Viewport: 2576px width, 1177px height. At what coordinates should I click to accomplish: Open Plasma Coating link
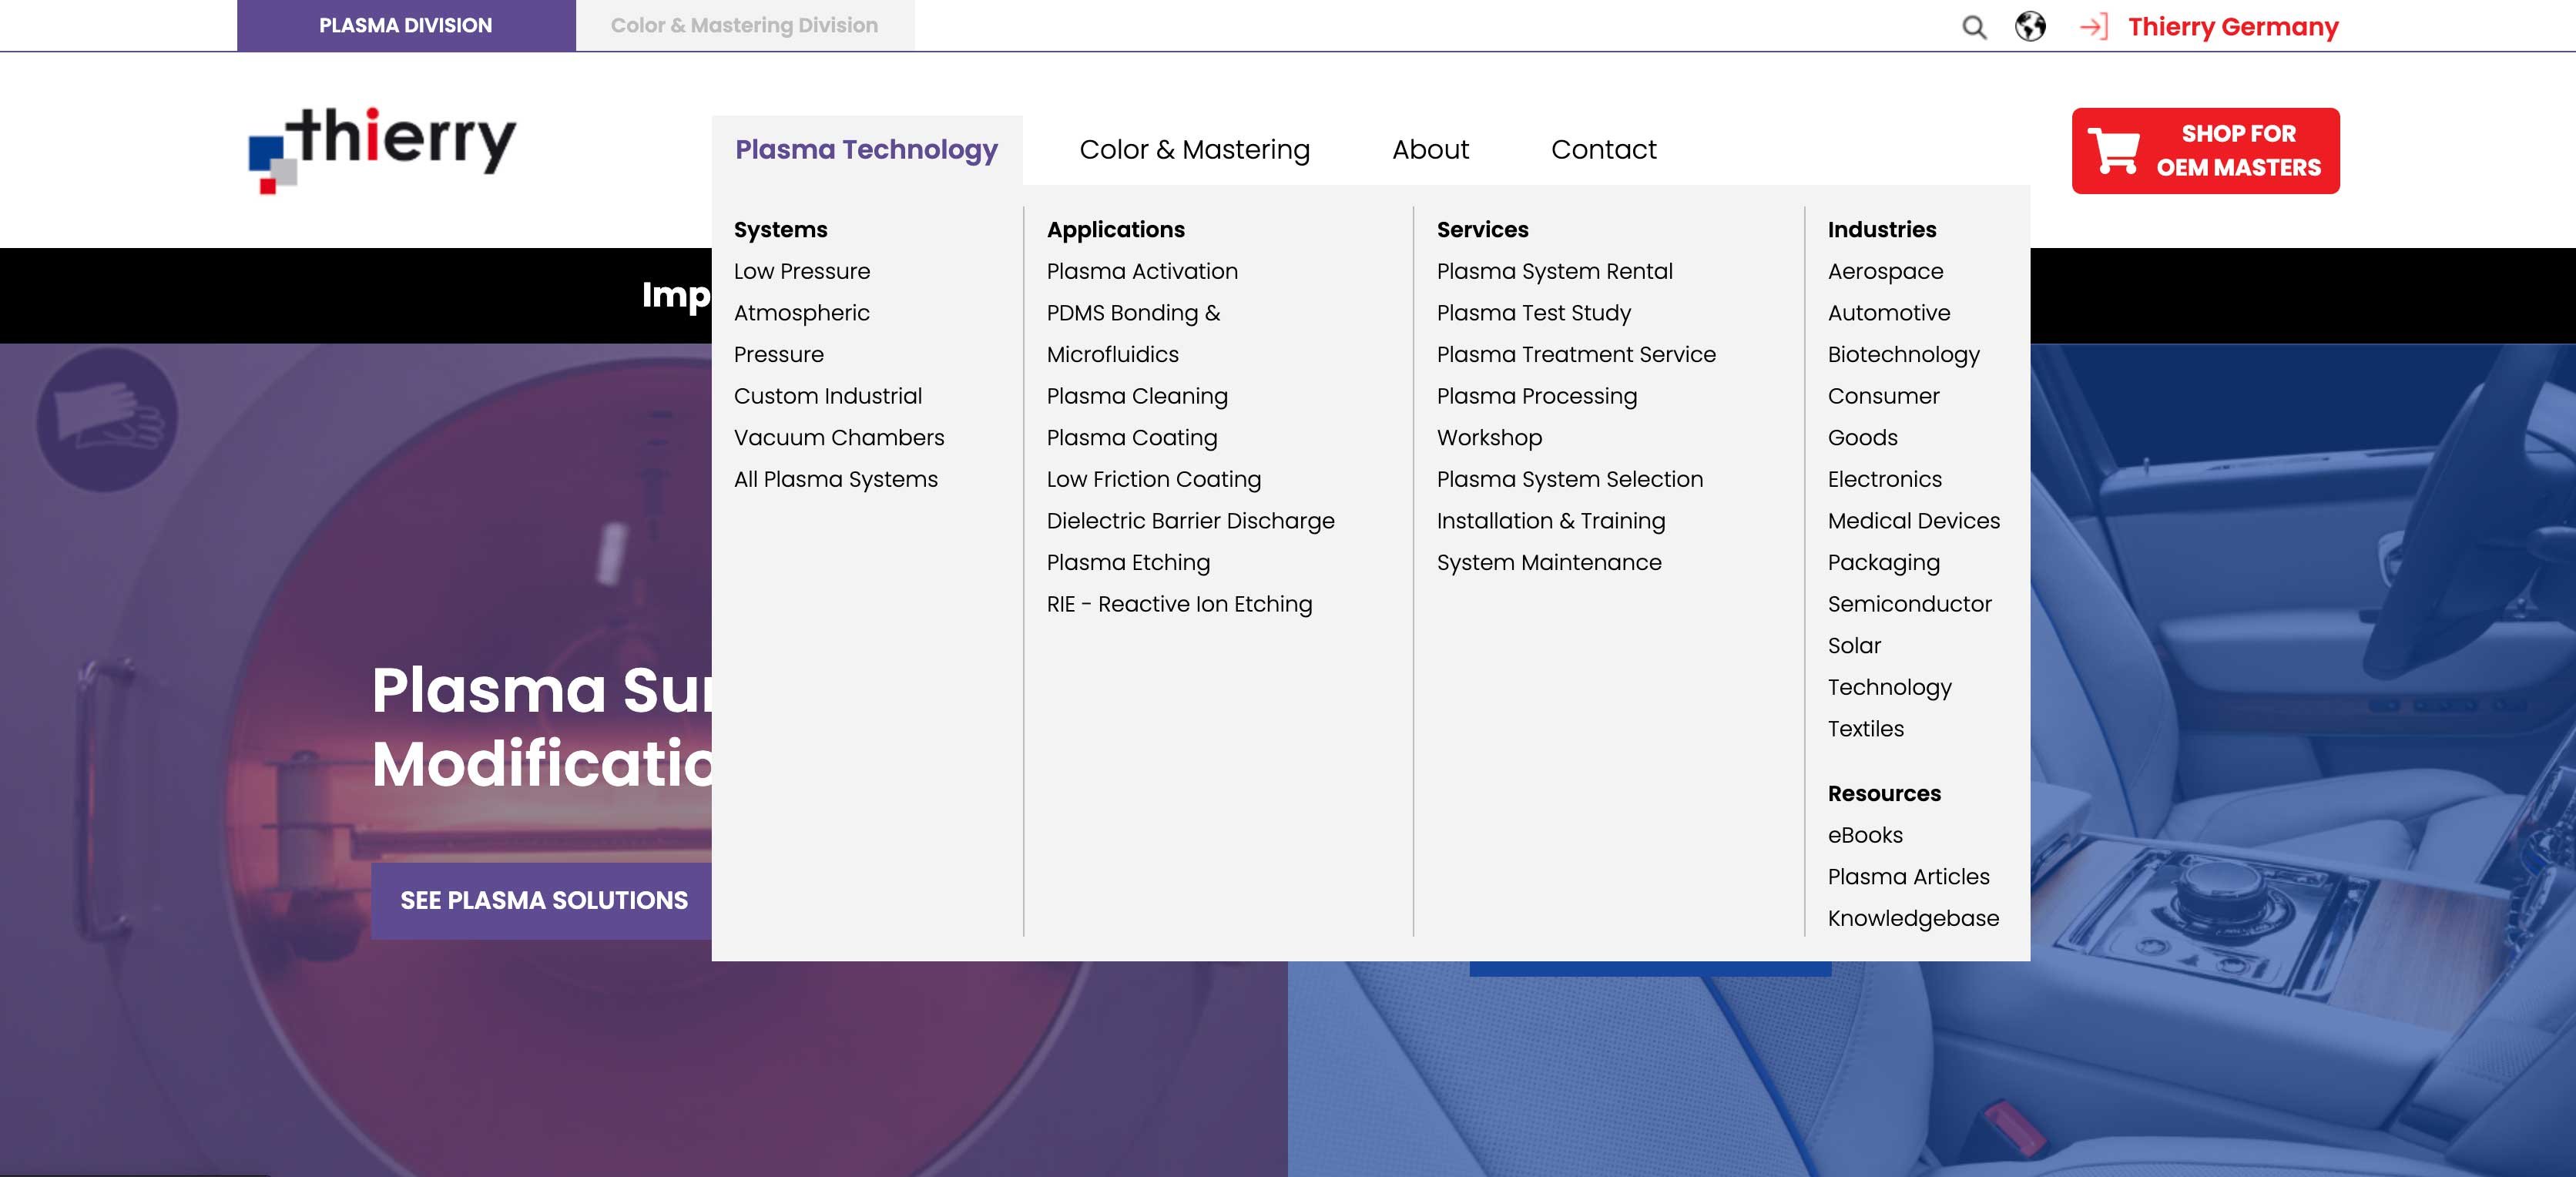1132,437
